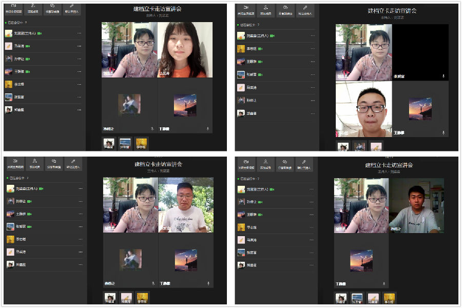Toggle mic on anime avatar tile in bottom-left screenshot
This screenshot has width=462, height=308.
[x=152, y=283]
